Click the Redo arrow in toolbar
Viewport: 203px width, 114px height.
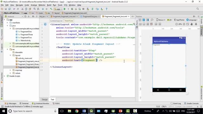(18, 9)
